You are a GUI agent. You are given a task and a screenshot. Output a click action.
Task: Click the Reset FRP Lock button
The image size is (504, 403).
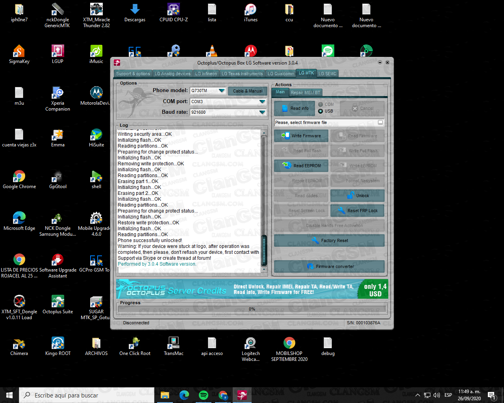point(358,211)
